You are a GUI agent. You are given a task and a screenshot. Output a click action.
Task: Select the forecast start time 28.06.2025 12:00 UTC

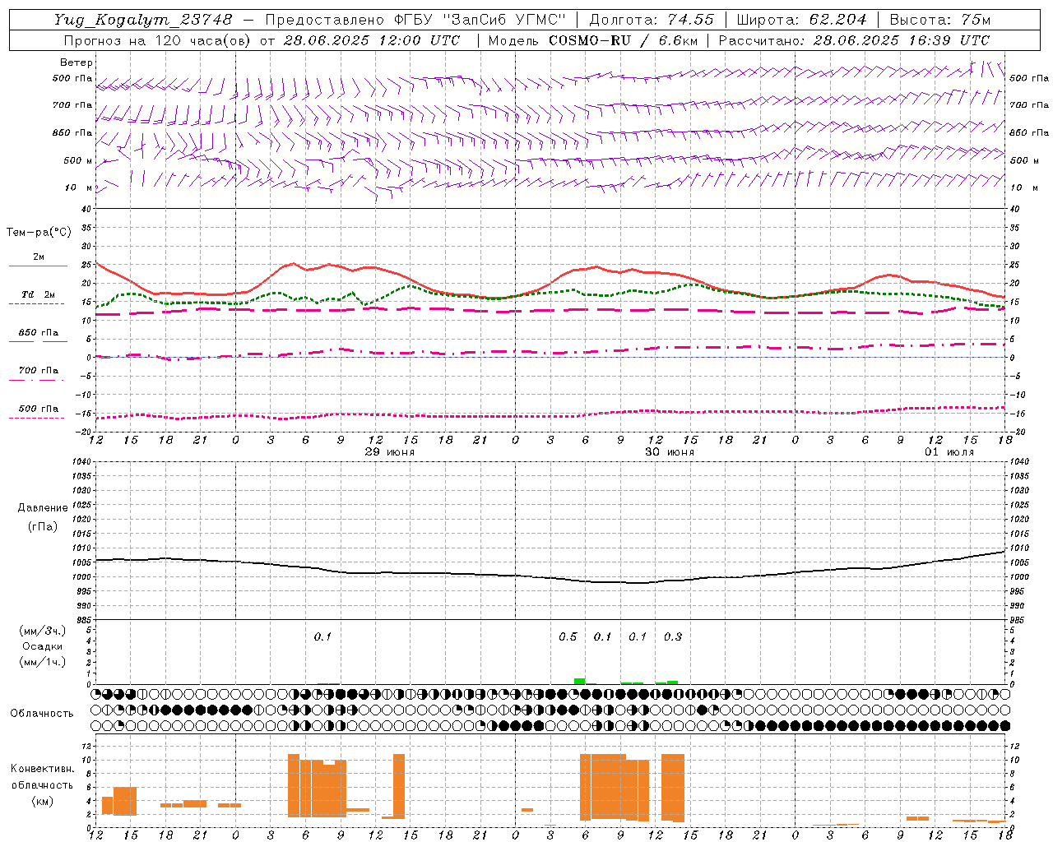(371, 40)
